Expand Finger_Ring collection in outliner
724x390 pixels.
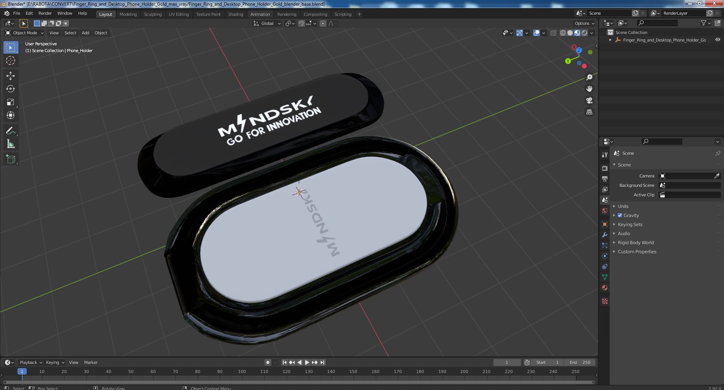click(610, 40)
